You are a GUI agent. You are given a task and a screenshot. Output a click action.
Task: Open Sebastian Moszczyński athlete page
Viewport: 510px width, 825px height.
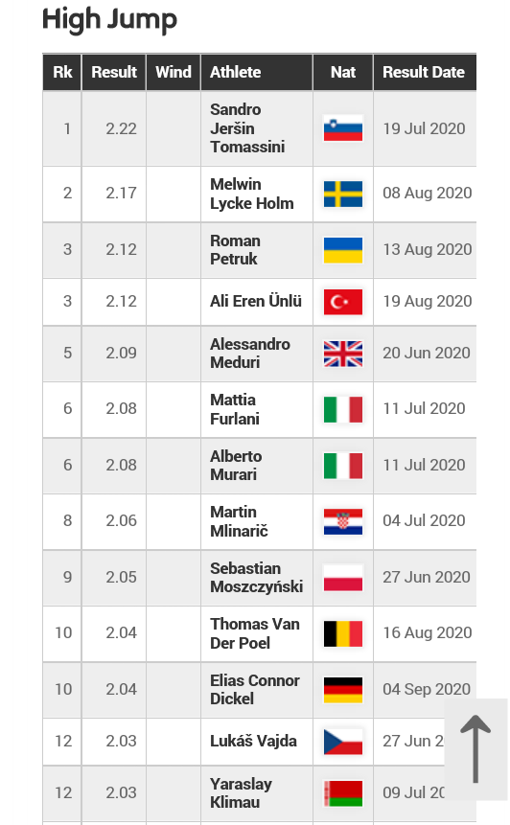coord(256,577)
